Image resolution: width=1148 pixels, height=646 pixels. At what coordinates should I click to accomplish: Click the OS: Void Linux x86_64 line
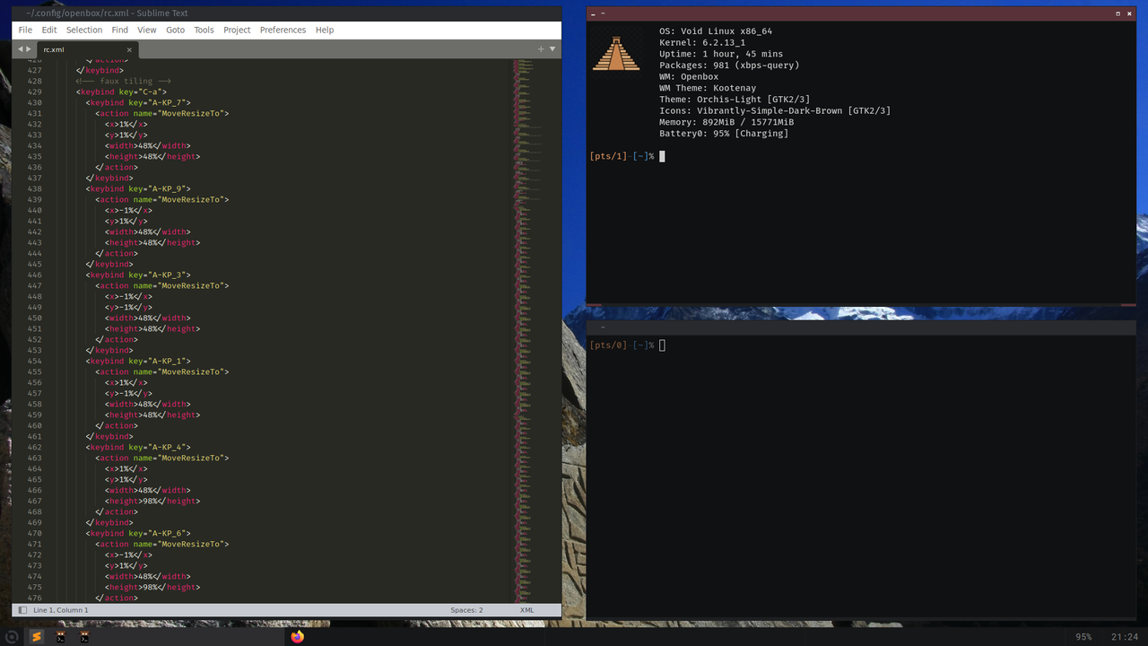click(716, 31)
